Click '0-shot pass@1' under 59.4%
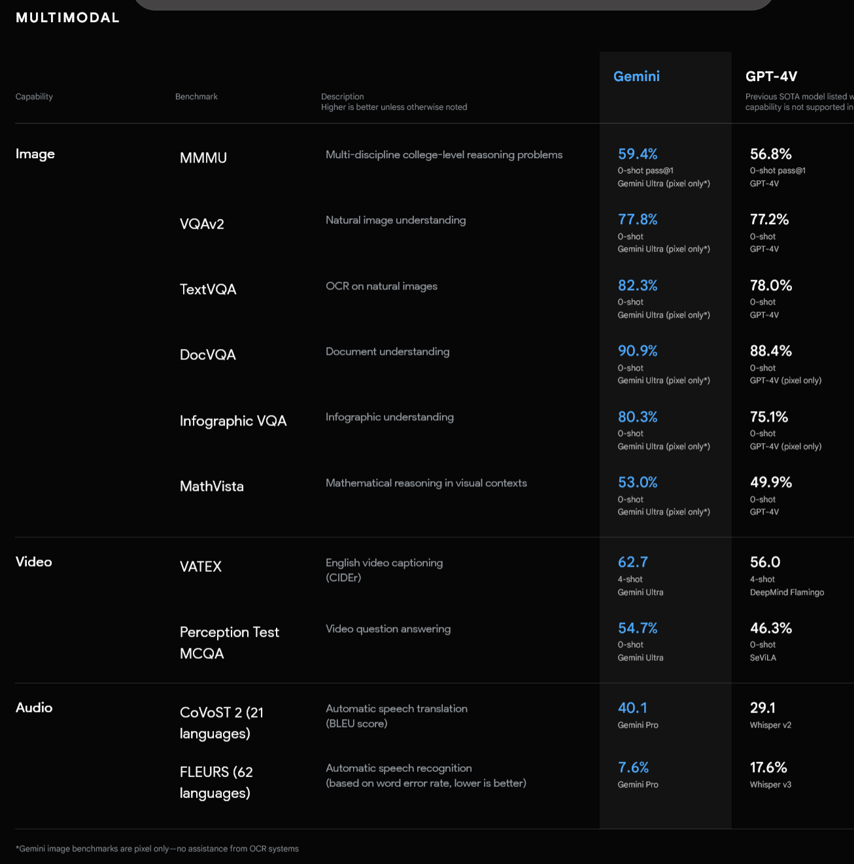The height and width of the screenshot is (864, 854). point(645,171)
